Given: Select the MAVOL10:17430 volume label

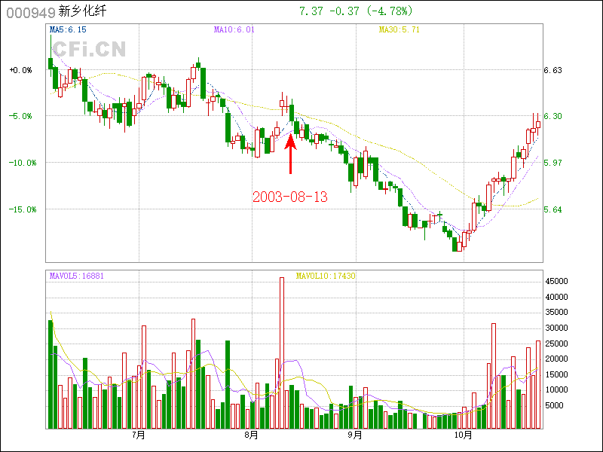Looking at the screenshot, I should coord(326,276).
